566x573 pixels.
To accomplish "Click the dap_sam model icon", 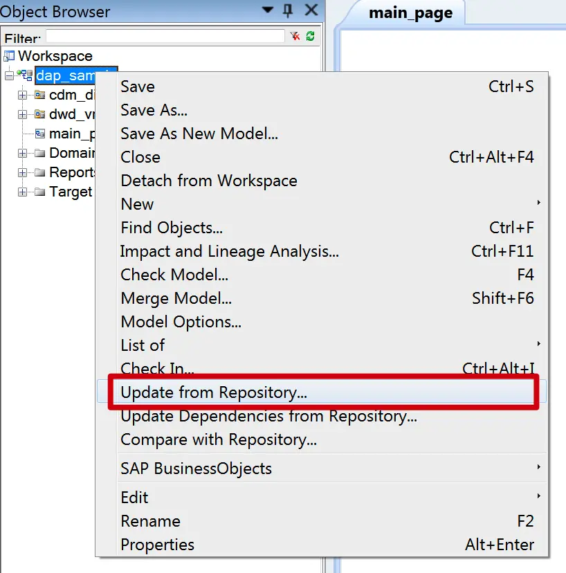I will tap(25, 75).
